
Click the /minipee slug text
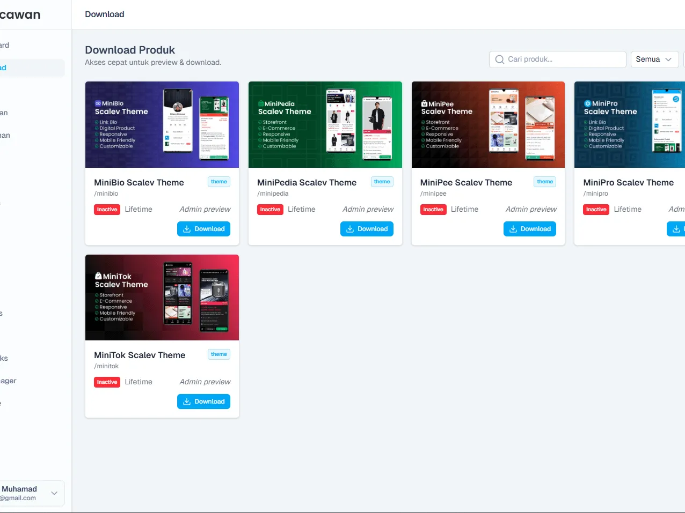tap(433, 194)
